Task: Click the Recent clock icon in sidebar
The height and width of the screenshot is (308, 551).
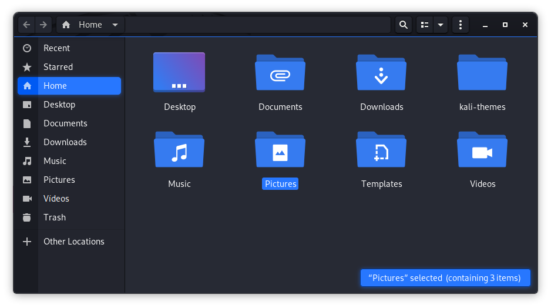Action: click(27, 48)
